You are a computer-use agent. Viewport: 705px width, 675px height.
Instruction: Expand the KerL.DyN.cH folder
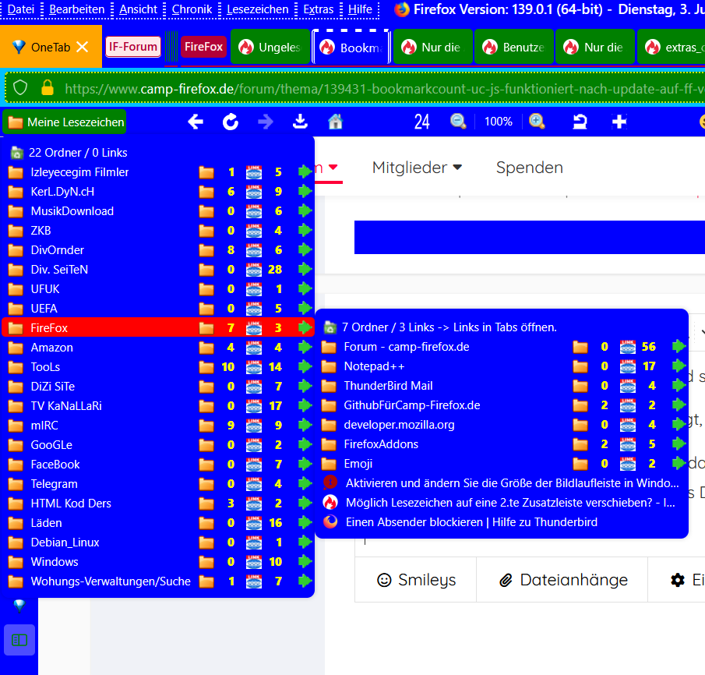point(157,191)
